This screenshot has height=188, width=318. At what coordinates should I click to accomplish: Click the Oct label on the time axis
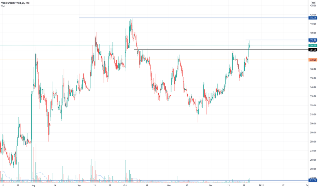tap(125, 185)
